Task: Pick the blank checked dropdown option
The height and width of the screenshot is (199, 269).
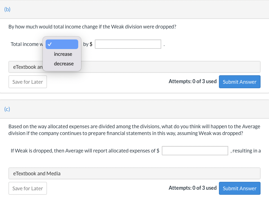Action: (62, 44)
